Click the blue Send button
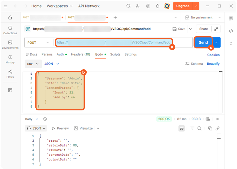 pos(203,42)
